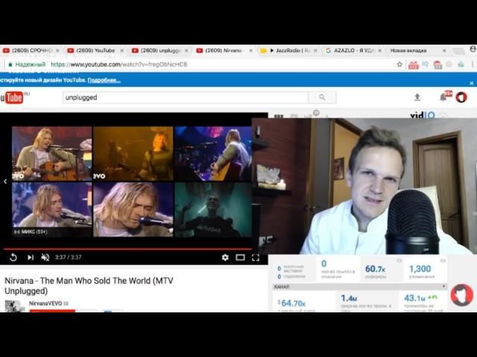Click the '1.4M' channel stat

(x=349, y=298)
